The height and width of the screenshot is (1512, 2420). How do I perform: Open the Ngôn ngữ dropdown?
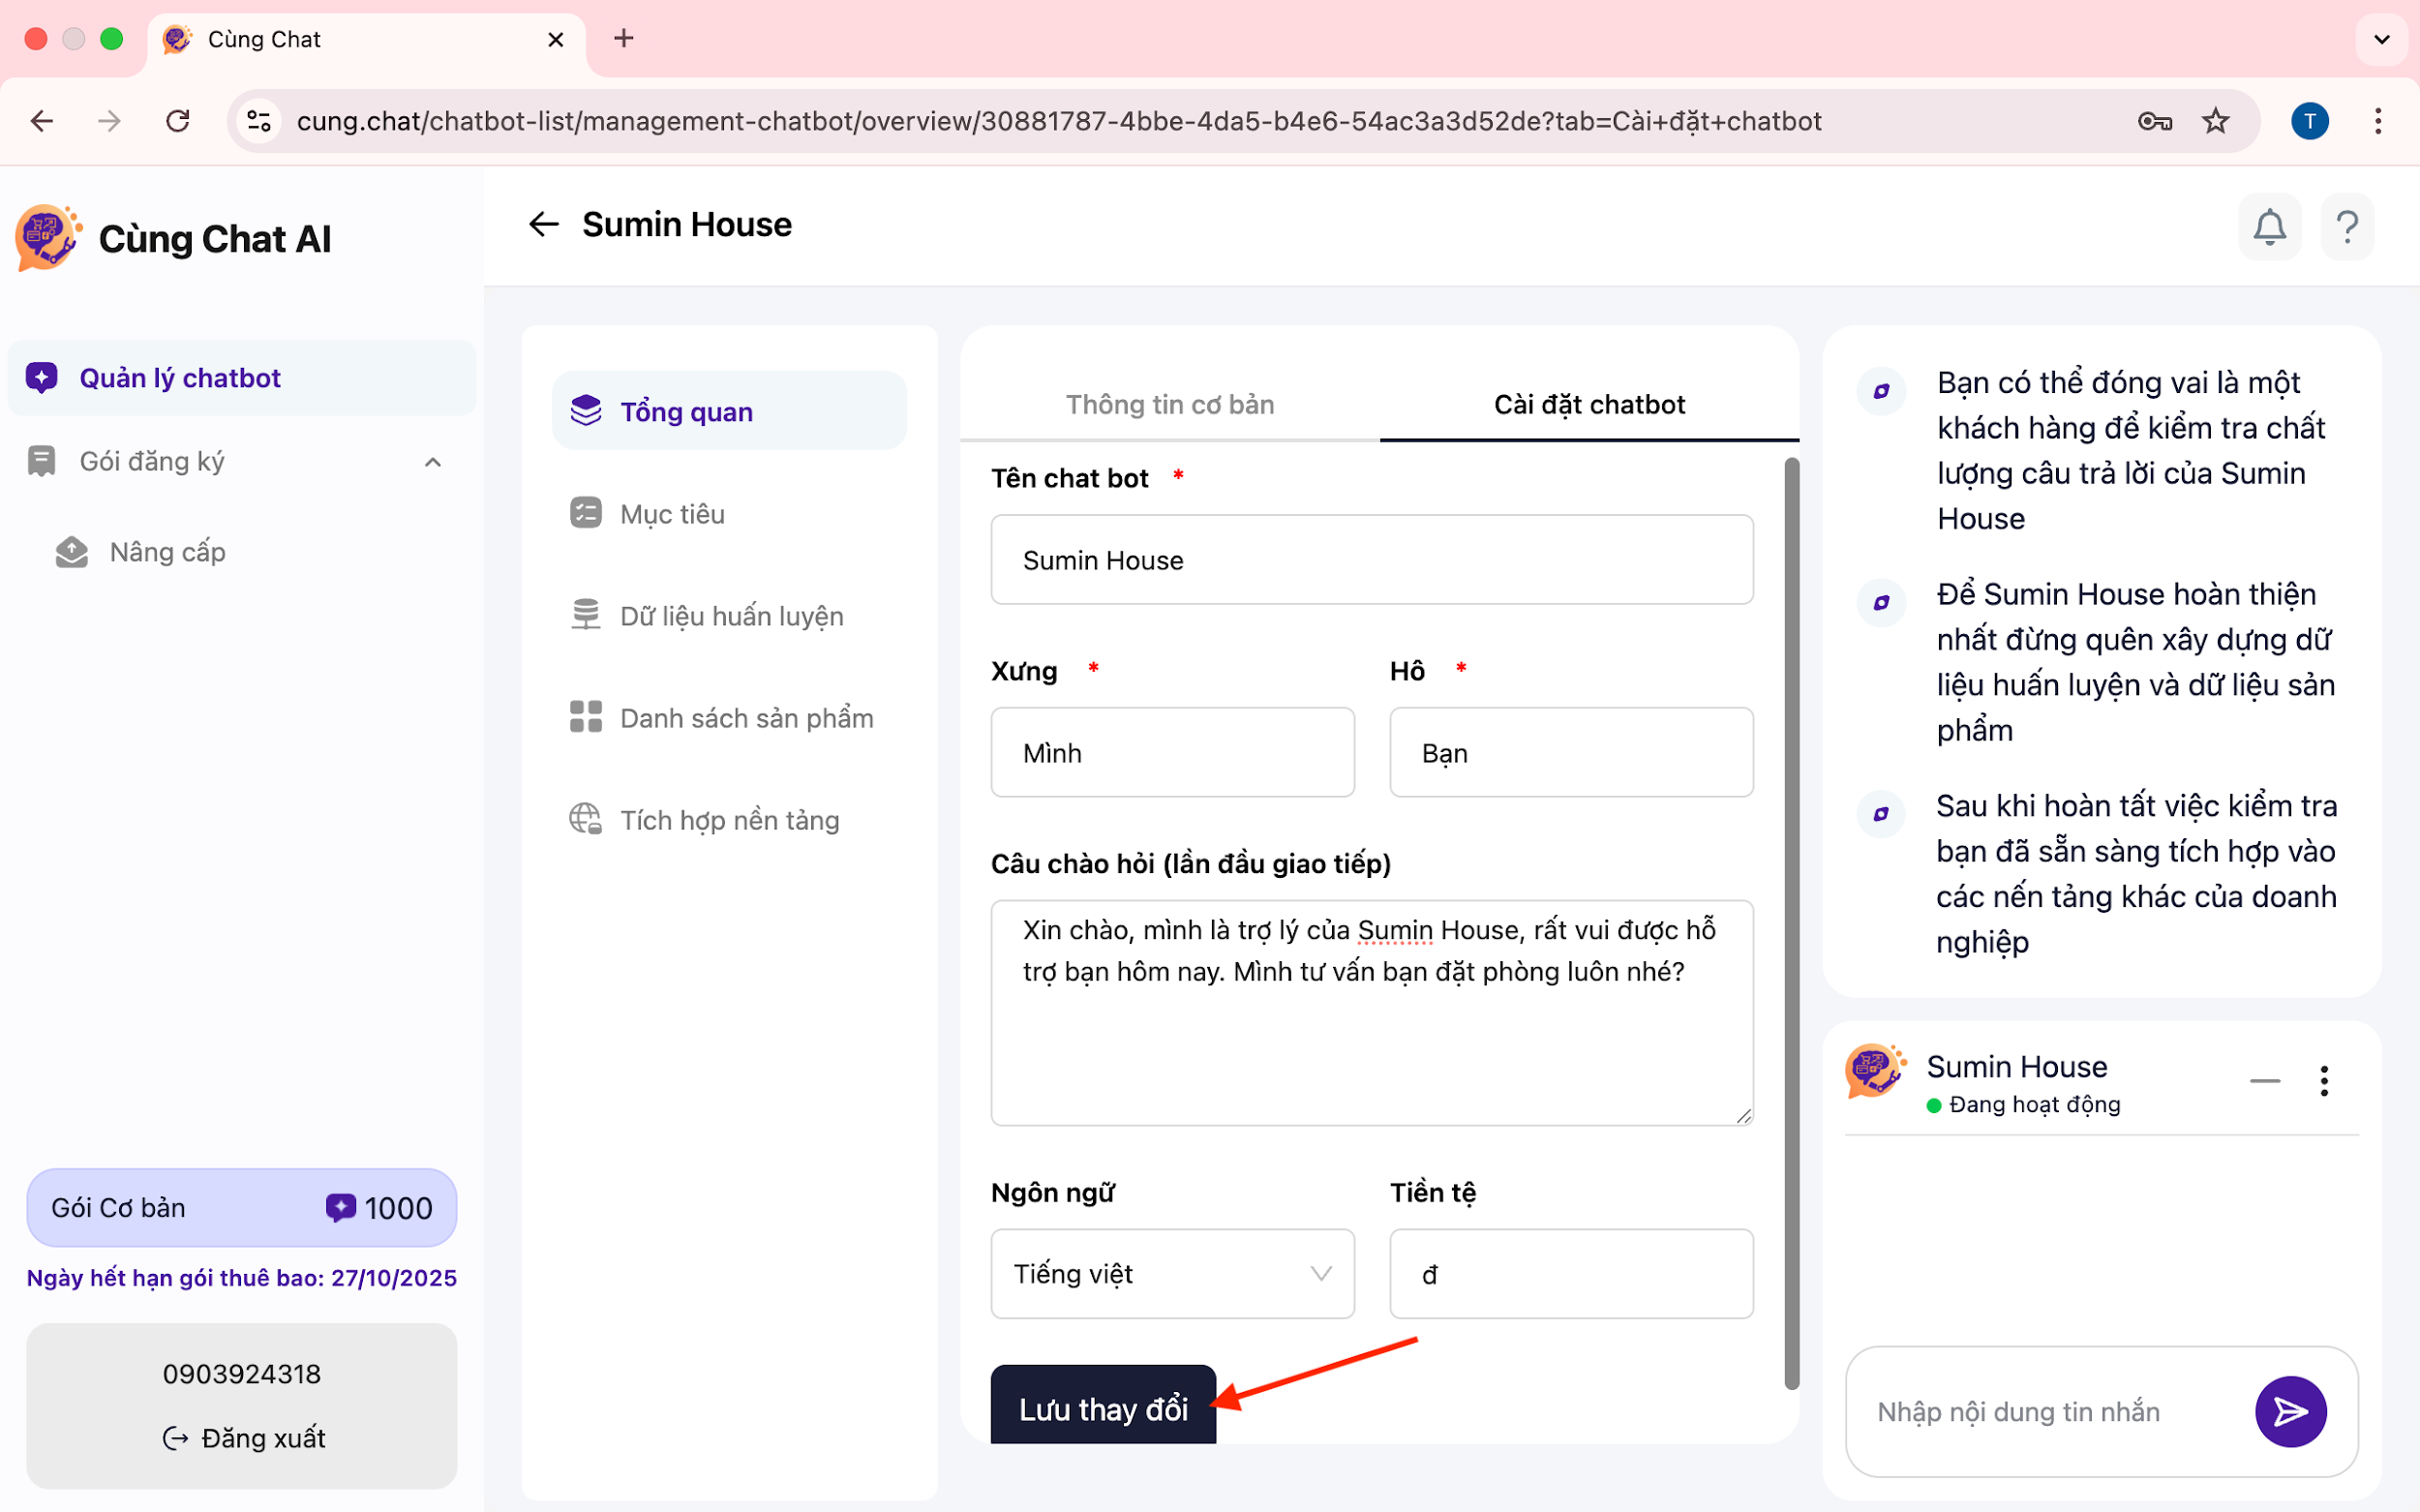(1172, 1273)
